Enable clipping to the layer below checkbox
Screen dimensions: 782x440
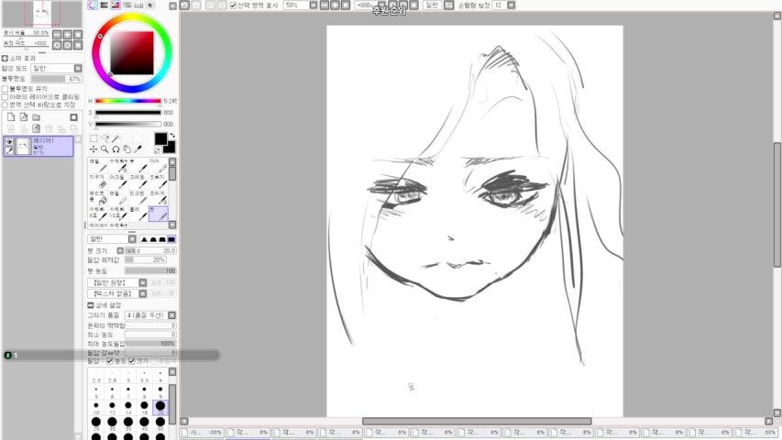pos(5,96)
